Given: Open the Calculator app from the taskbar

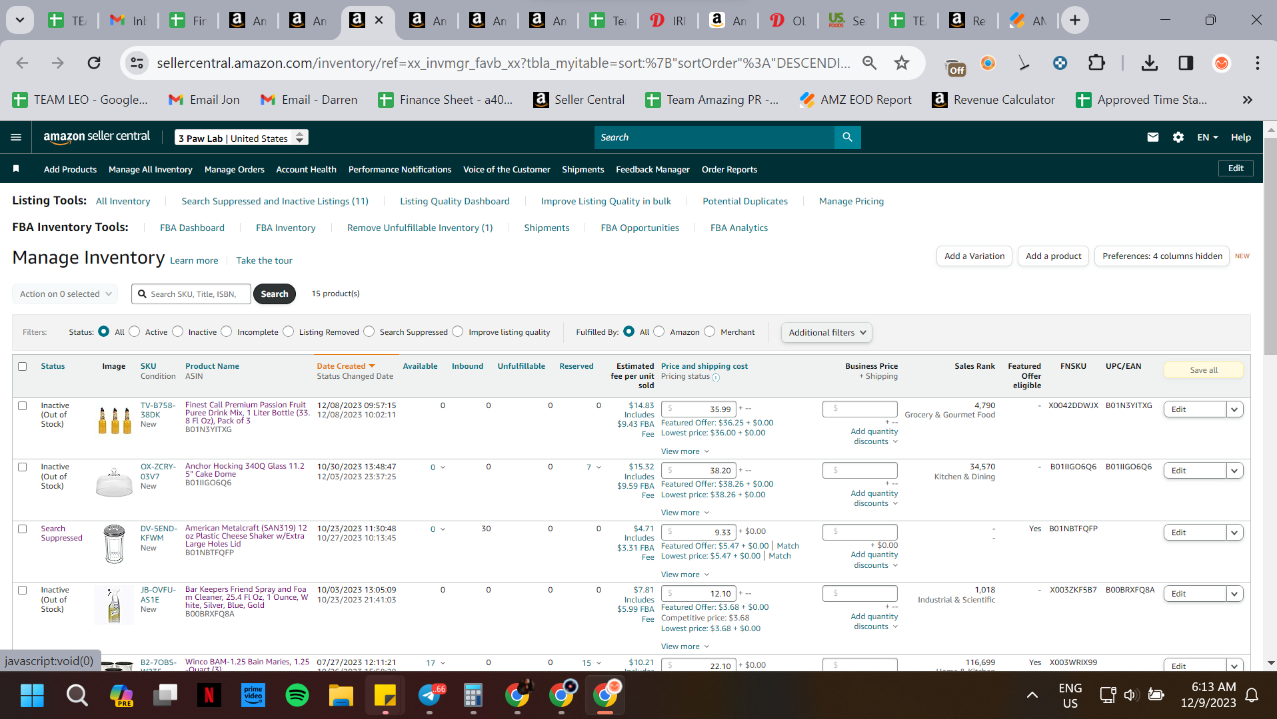Looking at the screenshot, I should pyautogui.click(x=473, y=696).
